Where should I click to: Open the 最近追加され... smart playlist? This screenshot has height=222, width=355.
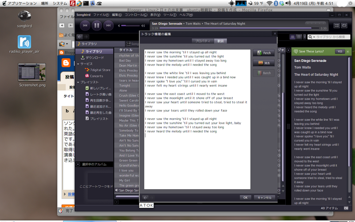[x=98, y=107]
